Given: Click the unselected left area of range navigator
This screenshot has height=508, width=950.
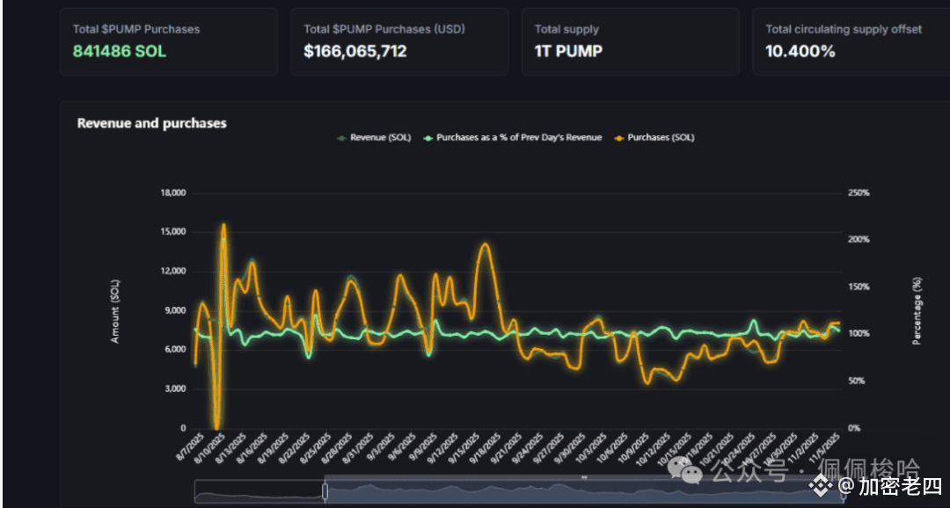Looking at the screenshot, I should (x=259, y=492).
